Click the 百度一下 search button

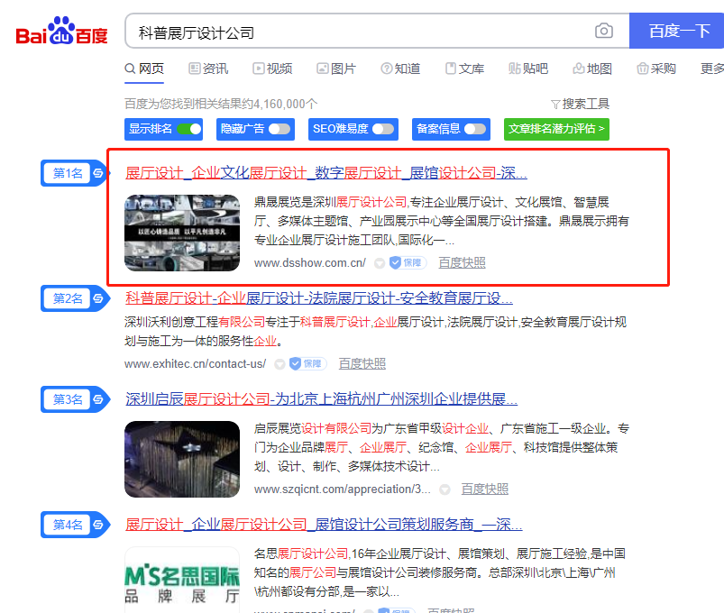[x=677, y=31]
